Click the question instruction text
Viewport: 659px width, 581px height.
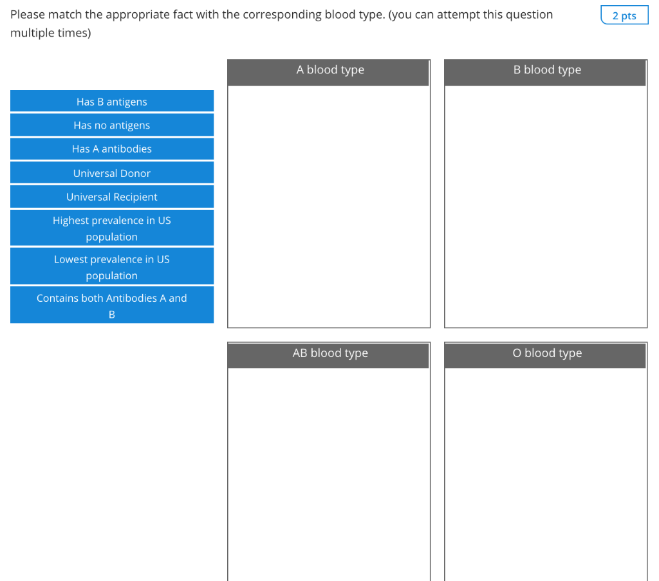pos(282,24)
